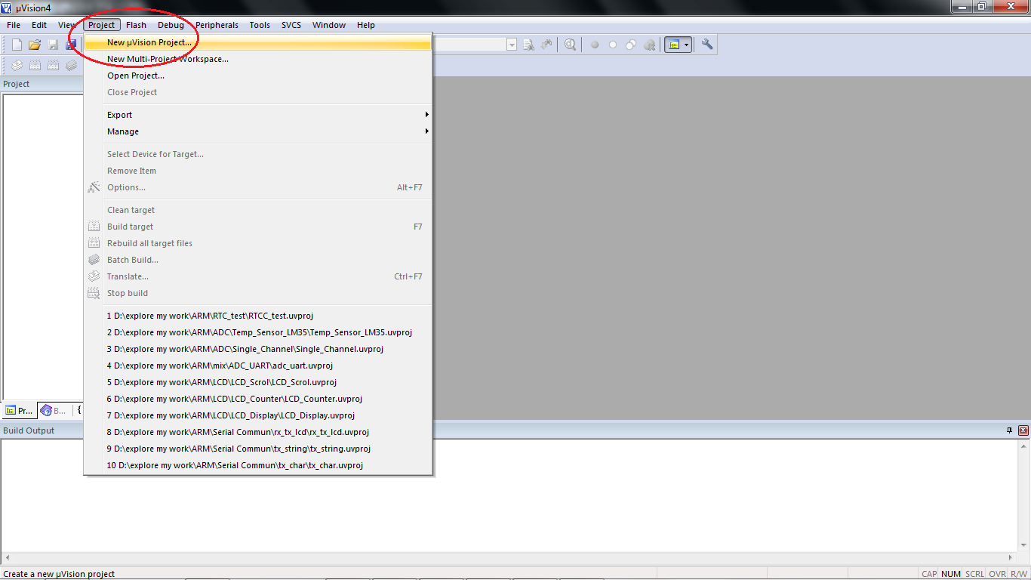Screen dimensions: 1031x580
Task: Click the Window layout toolbar button
Action: tap(674, 45)
